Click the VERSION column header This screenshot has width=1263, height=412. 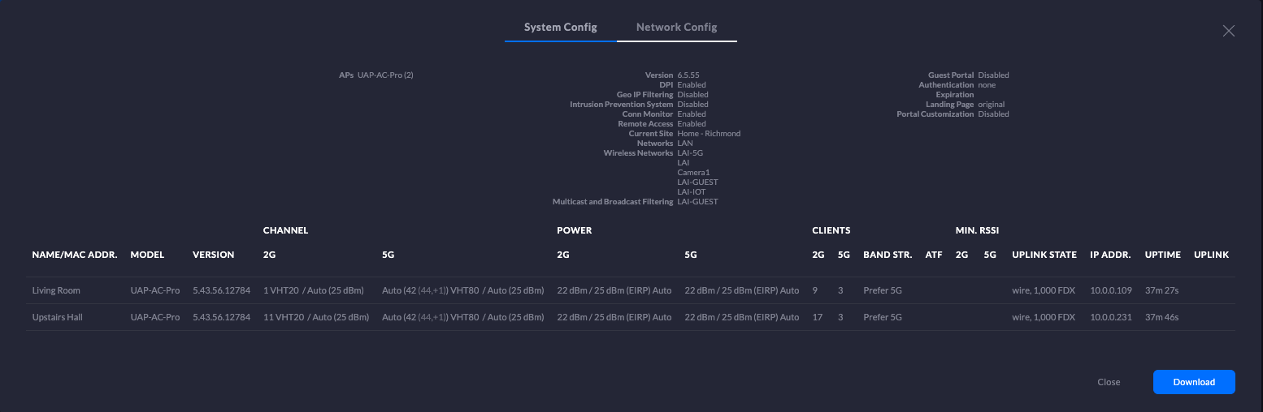[213, 255]
